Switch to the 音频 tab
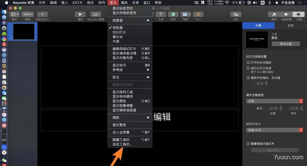The width and height of the screenshot is (307, 166). pyautogui.click(x=290, y=25)
